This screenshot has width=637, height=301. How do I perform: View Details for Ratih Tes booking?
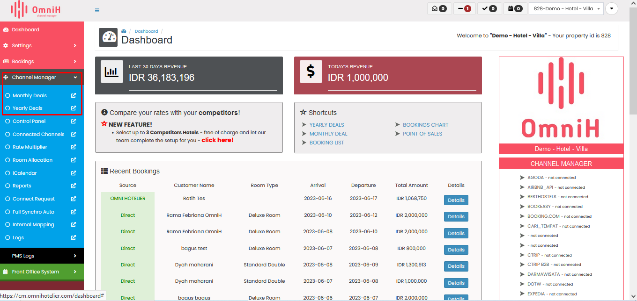tap(456, 200)
